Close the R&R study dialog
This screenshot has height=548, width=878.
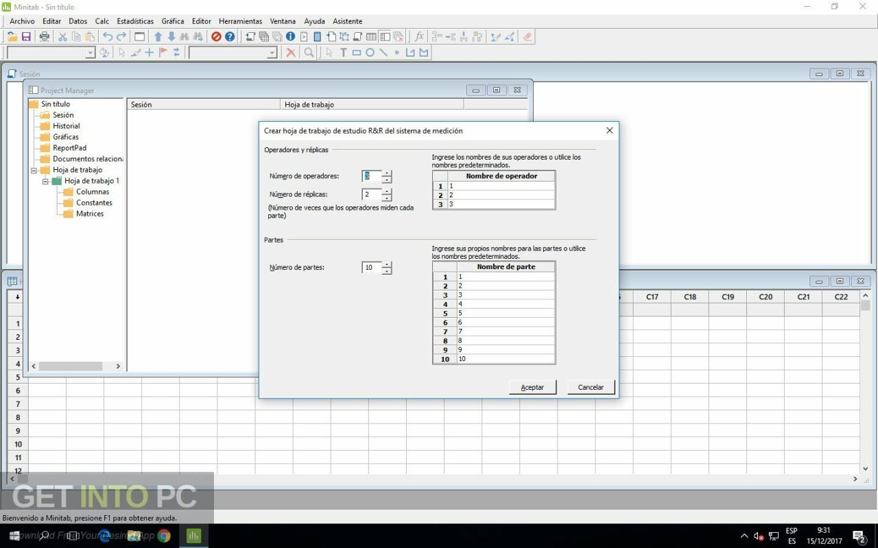(x=609, y=130)
